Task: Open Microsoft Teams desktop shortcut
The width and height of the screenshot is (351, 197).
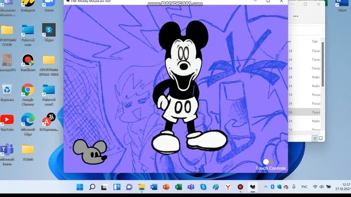Action: (x=7, y=154)
